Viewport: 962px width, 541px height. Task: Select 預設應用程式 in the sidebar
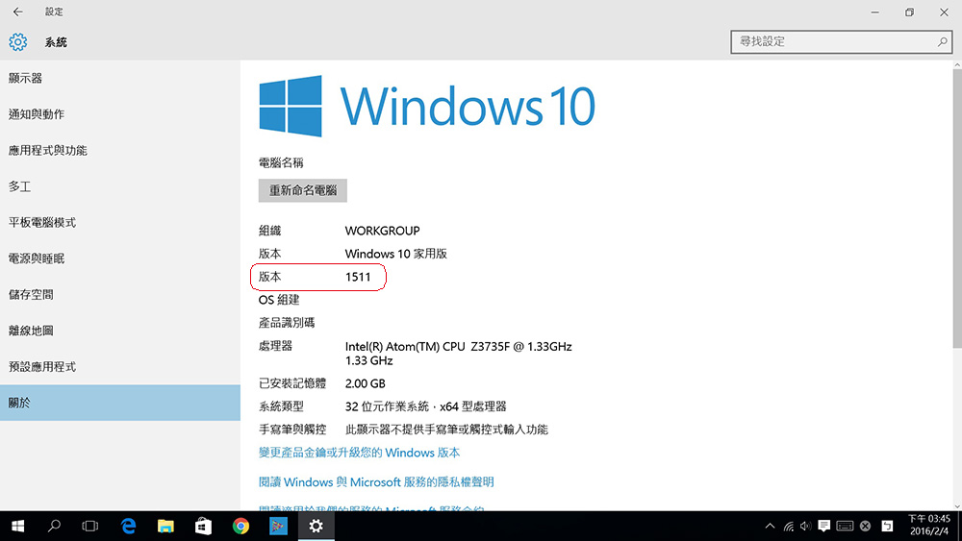coord(119,367)
